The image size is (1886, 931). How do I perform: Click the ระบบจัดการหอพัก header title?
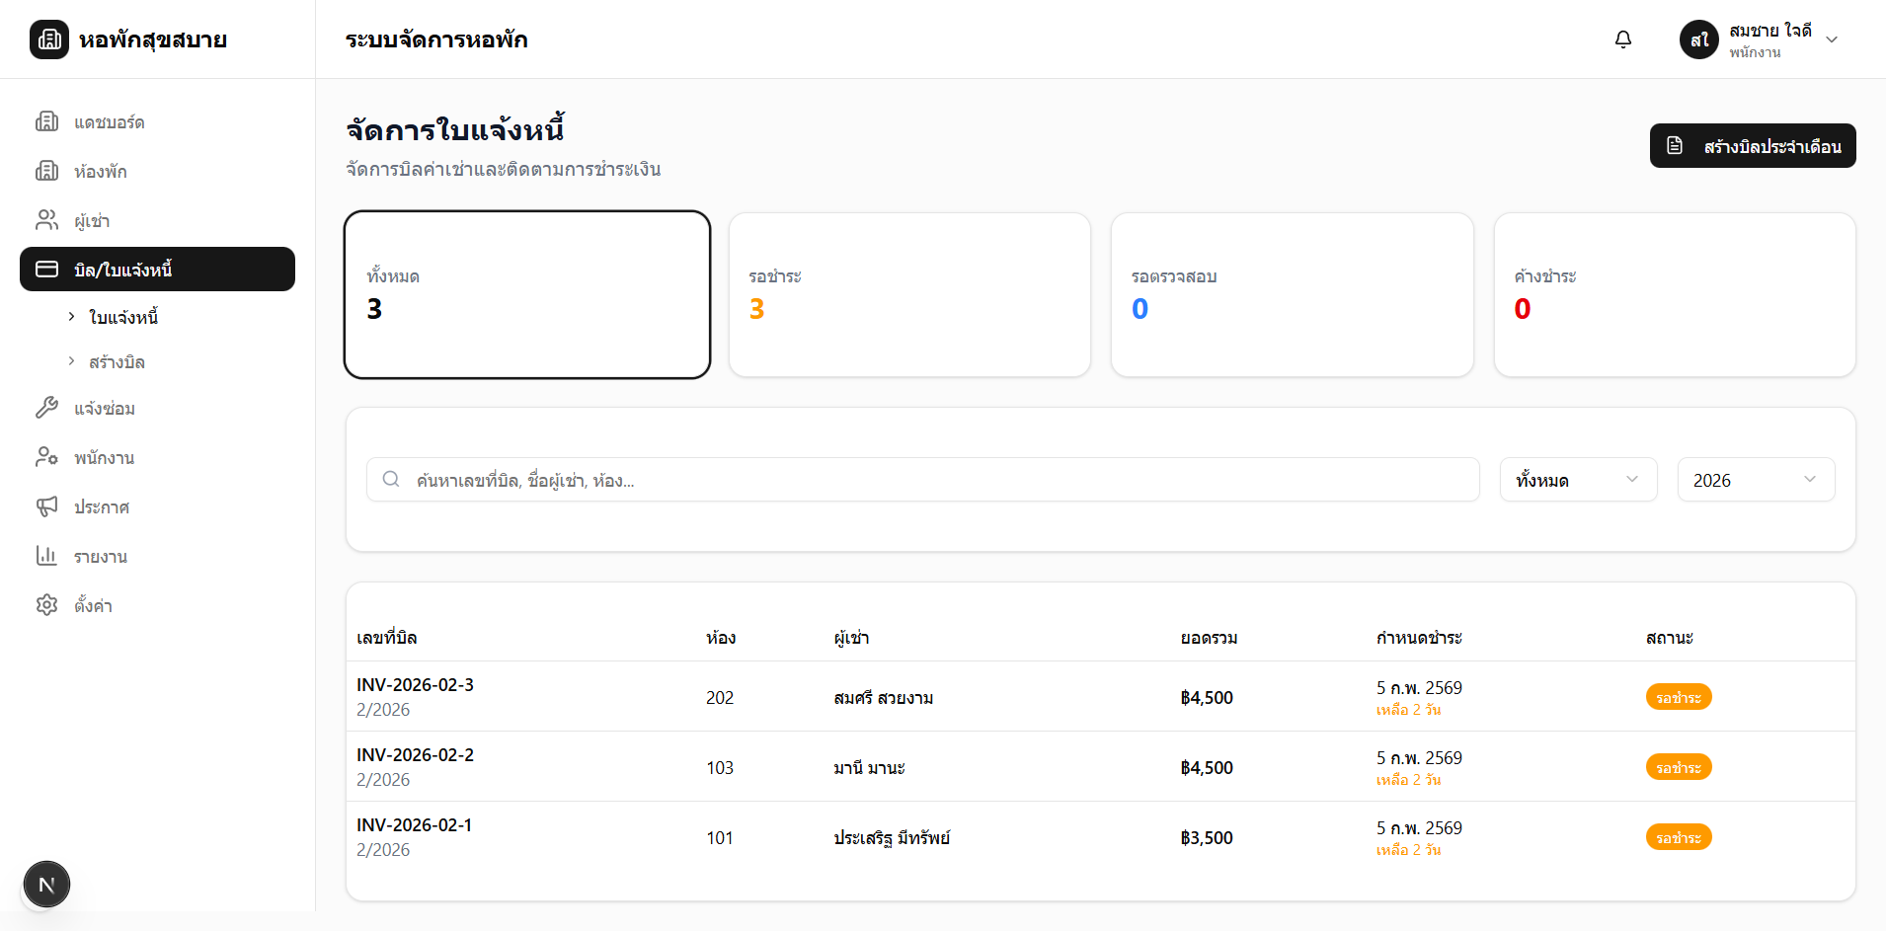(x=436, y=39)
